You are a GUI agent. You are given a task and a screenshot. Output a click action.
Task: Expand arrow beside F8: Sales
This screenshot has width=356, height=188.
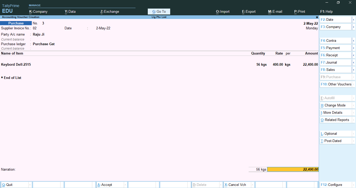[354, 70]
